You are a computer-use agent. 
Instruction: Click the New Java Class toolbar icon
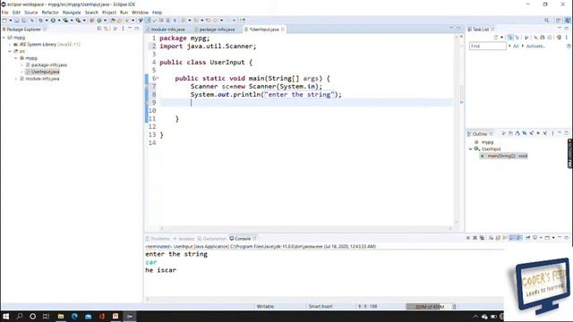coord(99,21)
